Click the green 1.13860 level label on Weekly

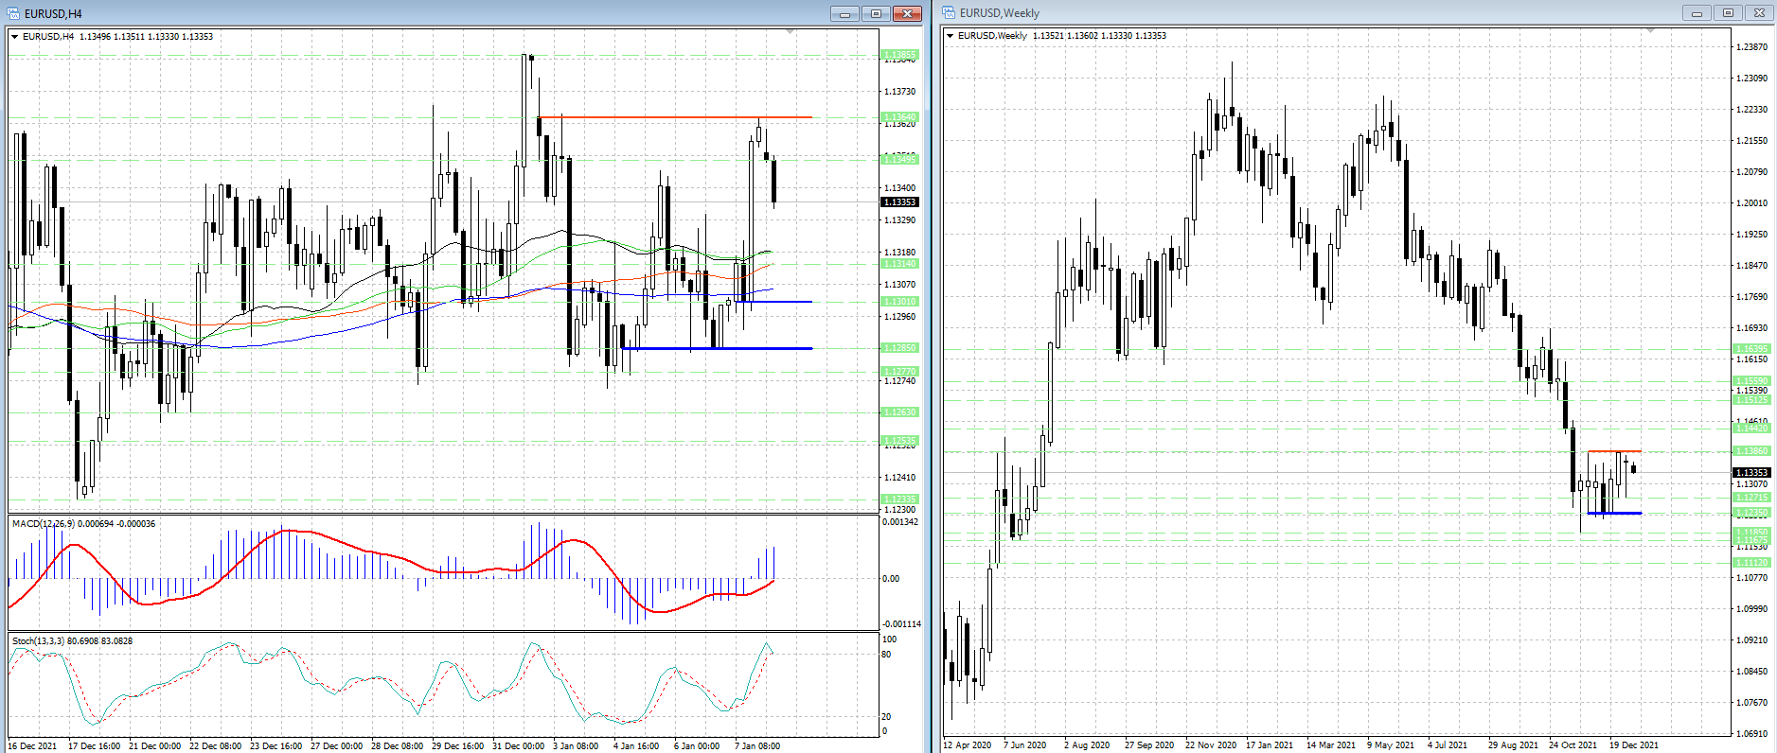tap(1751, 451)
